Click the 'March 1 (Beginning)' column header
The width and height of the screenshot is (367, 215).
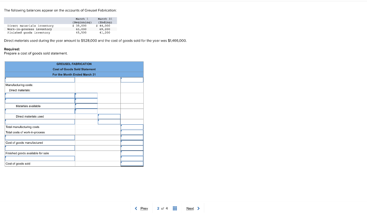(x=82, y=20)
